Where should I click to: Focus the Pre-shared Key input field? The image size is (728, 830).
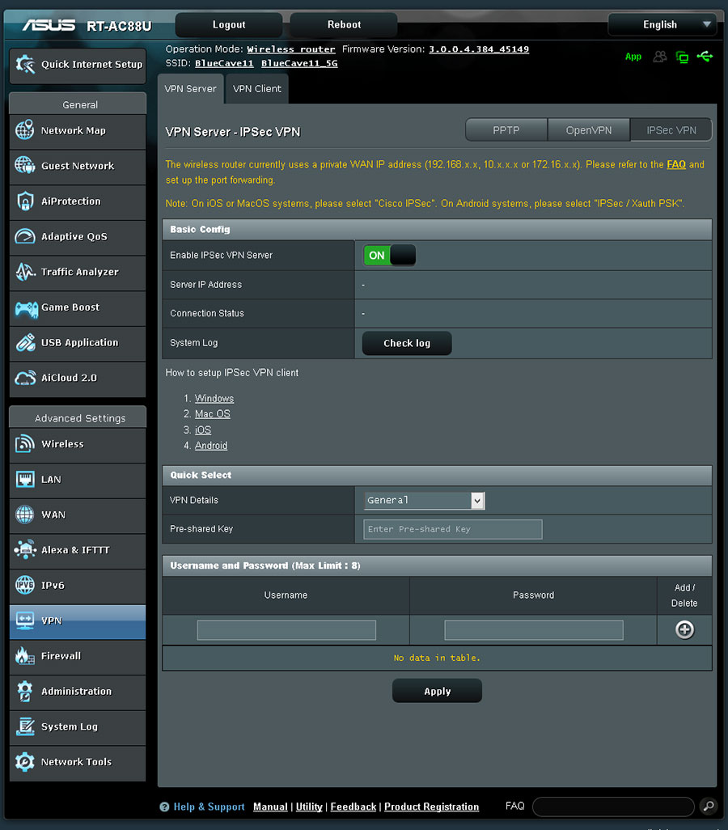point(453,529)
